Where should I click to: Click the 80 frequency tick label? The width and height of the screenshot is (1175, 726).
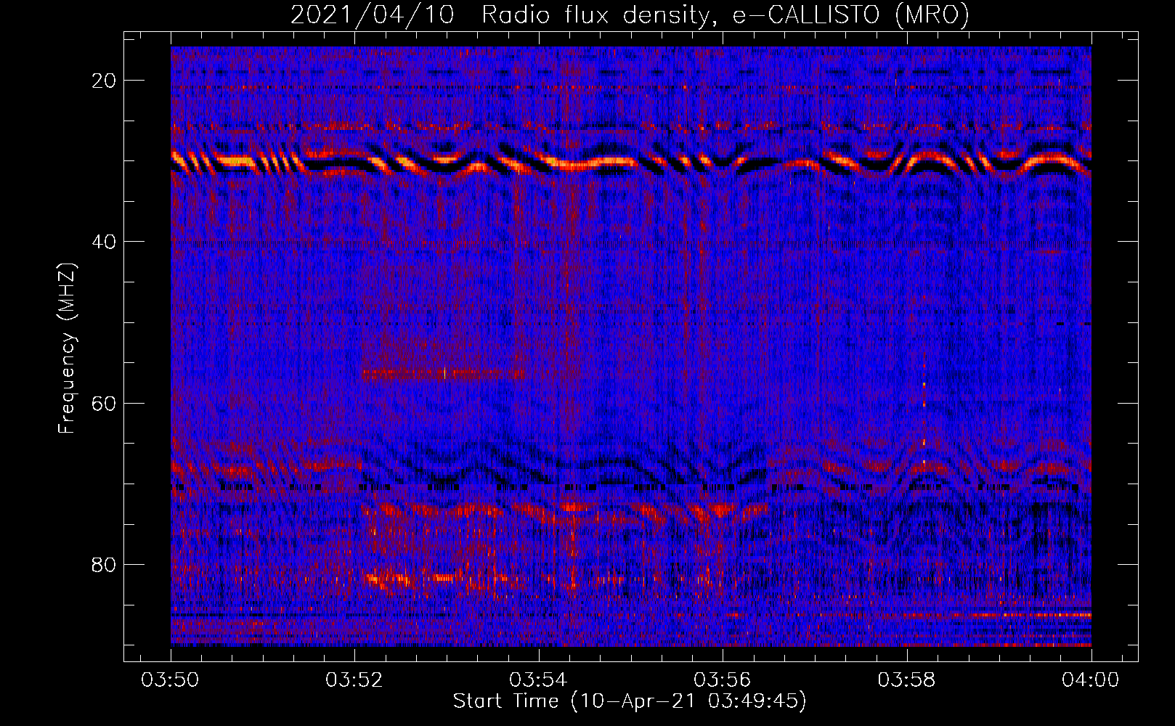point(105,565)
